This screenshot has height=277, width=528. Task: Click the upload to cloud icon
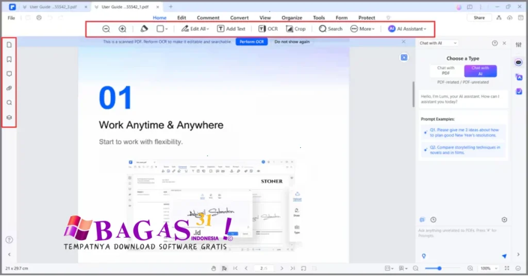click(509, 18)
